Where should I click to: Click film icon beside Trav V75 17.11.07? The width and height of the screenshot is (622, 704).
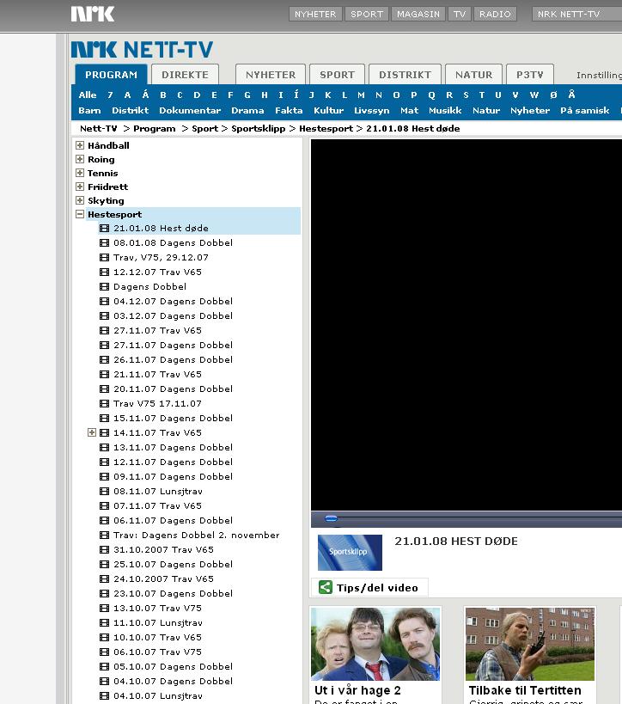(x=104, y=404)
